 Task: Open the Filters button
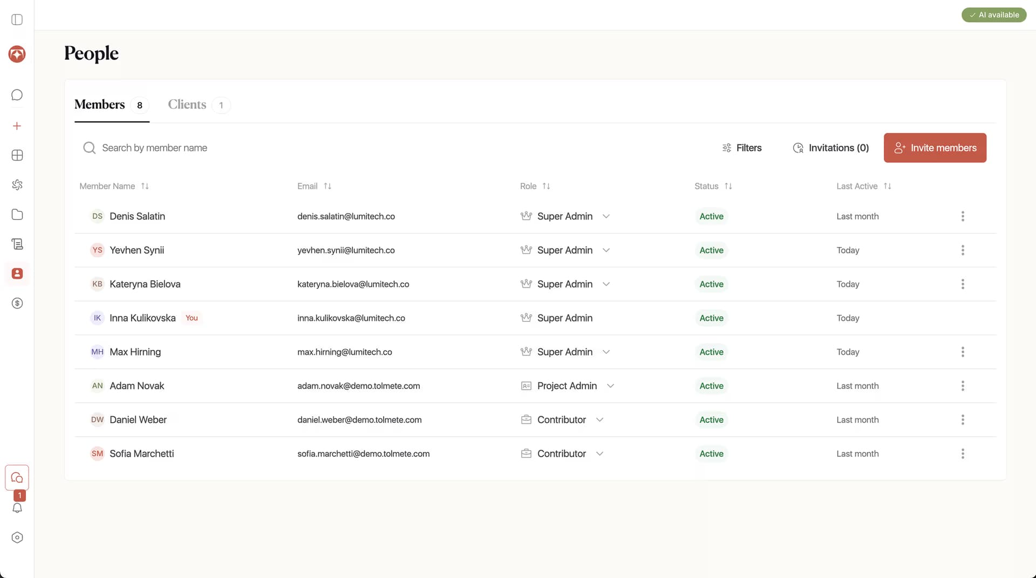742,148
